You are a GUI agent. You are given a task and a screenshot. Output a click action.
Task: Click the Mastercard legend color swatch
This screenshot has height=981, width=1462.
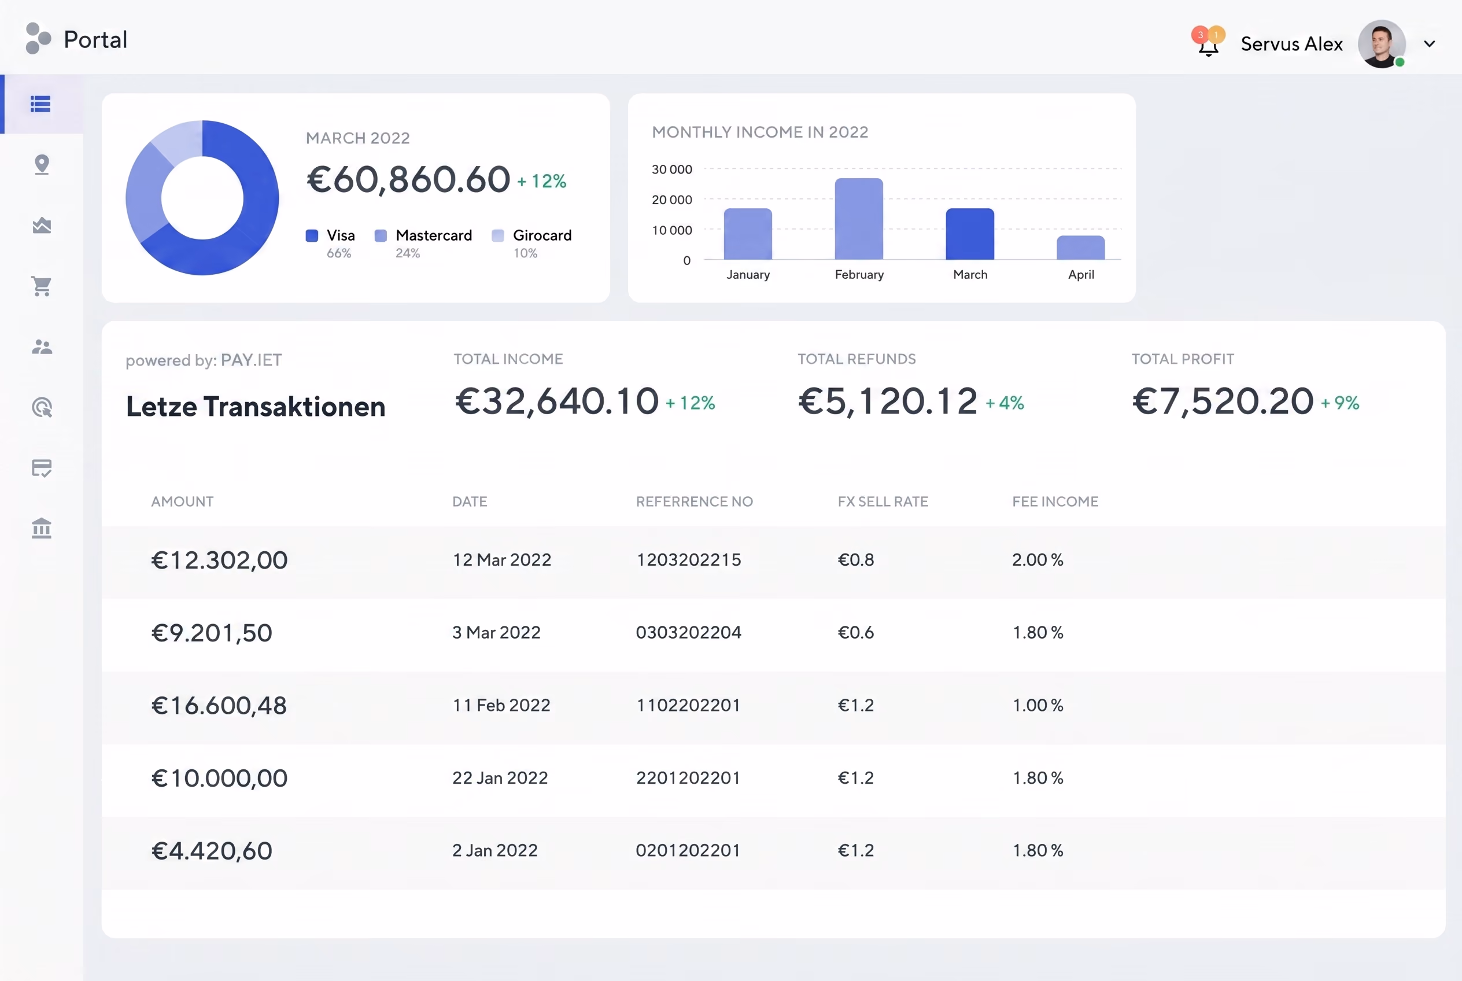click(x=381, y=235)
